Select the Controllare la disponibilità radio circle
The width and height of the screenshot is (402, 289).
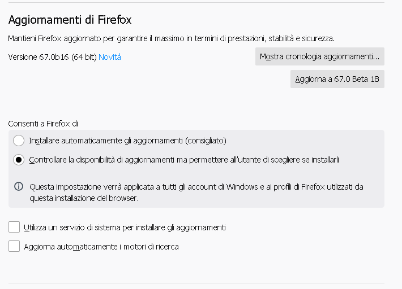coord(19,160)
